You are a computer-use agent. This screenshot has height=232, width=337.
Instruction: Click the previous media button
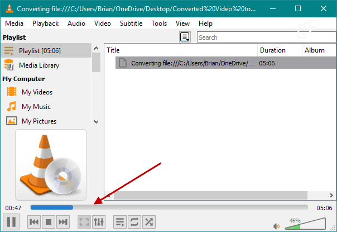click(x=34, y=222)
